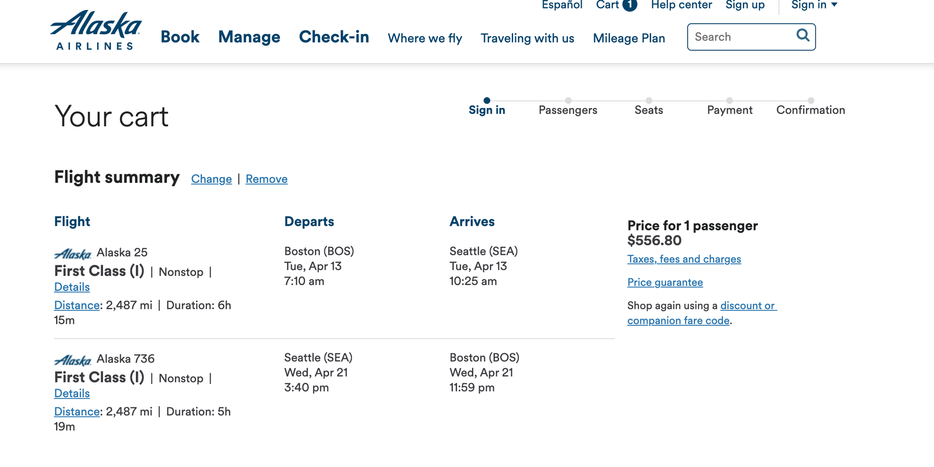Click the Alaska Airlines logo
Screen dimensions: 934x467
pyautogui.click(x=95, y=31)
